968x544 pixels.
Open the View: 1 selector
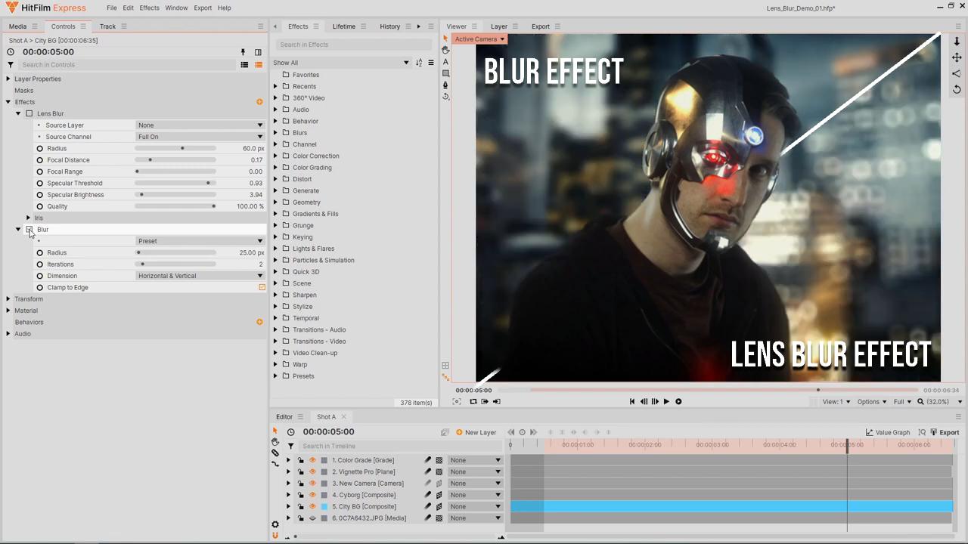[836, 402]
